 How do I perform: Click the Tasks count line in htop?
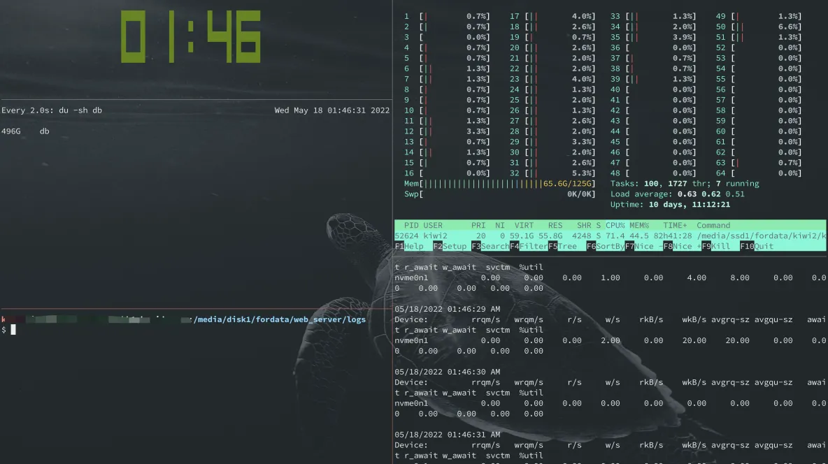(685, 184)
